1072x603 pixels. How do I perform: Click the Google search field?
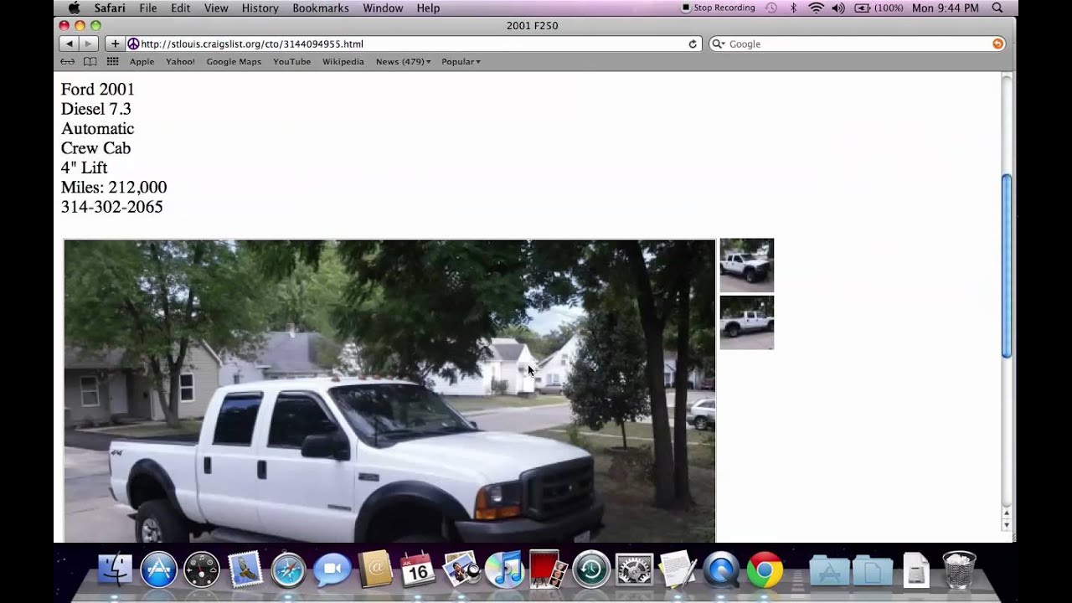coord(858,44)
